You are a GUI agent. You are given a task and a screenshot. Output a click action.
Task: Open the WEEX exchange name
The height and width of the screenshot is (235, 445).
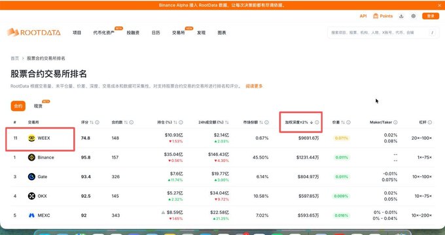click(x=44, y=138)
